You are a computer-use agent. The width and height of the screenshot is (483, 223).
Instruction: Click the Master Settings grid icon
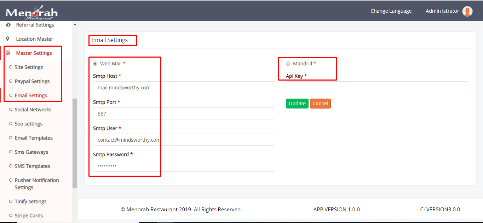pyautogui.click(x=8, y=53)
